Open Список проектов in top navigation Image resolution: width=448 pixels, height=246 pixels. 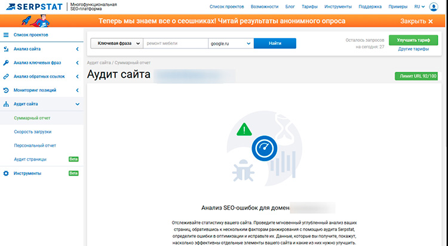226,7
